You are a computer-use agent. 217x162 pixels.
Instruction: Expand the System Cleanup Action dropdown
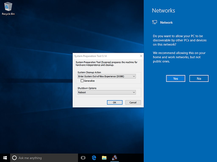tap(107, 76)
